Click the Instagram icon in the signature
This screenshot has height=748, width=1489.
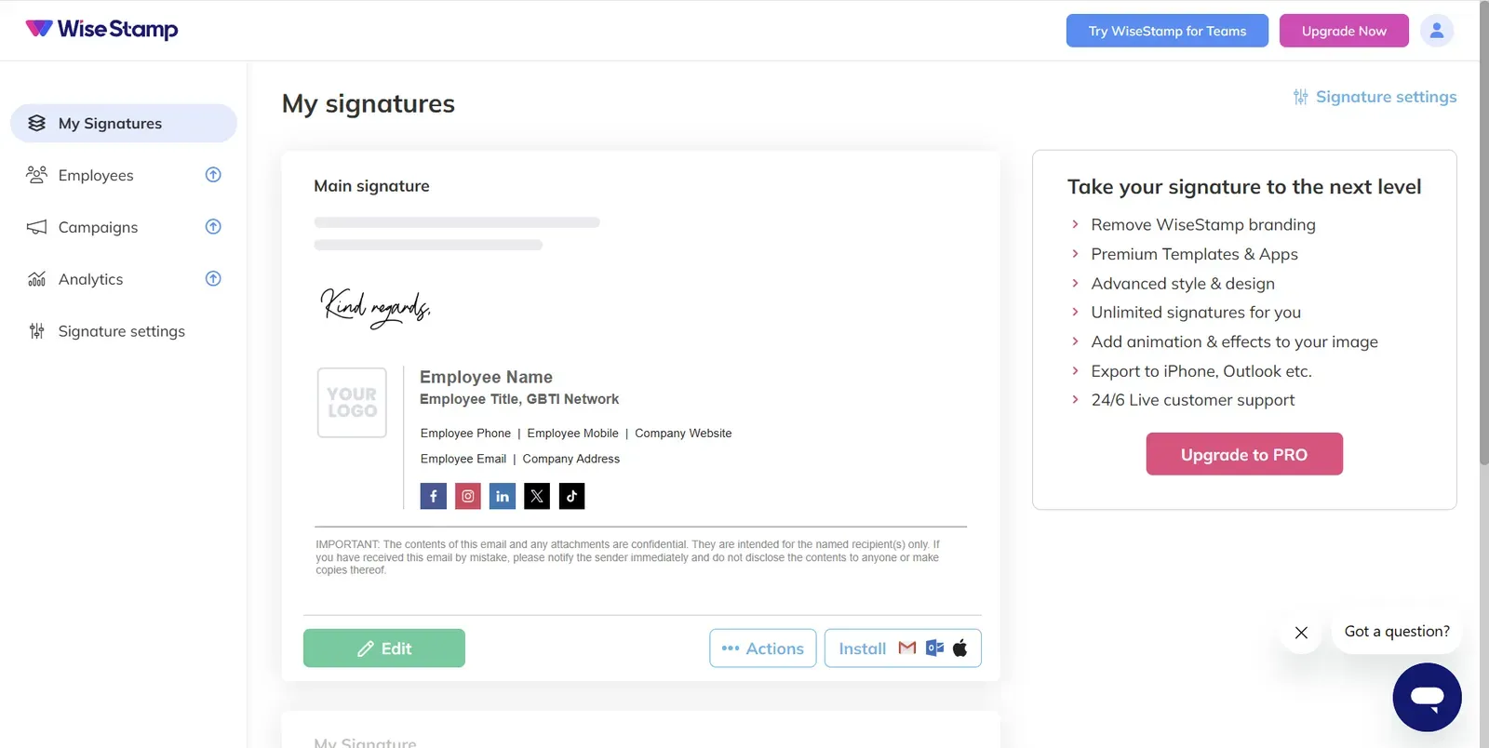click(x=468, y=496)
